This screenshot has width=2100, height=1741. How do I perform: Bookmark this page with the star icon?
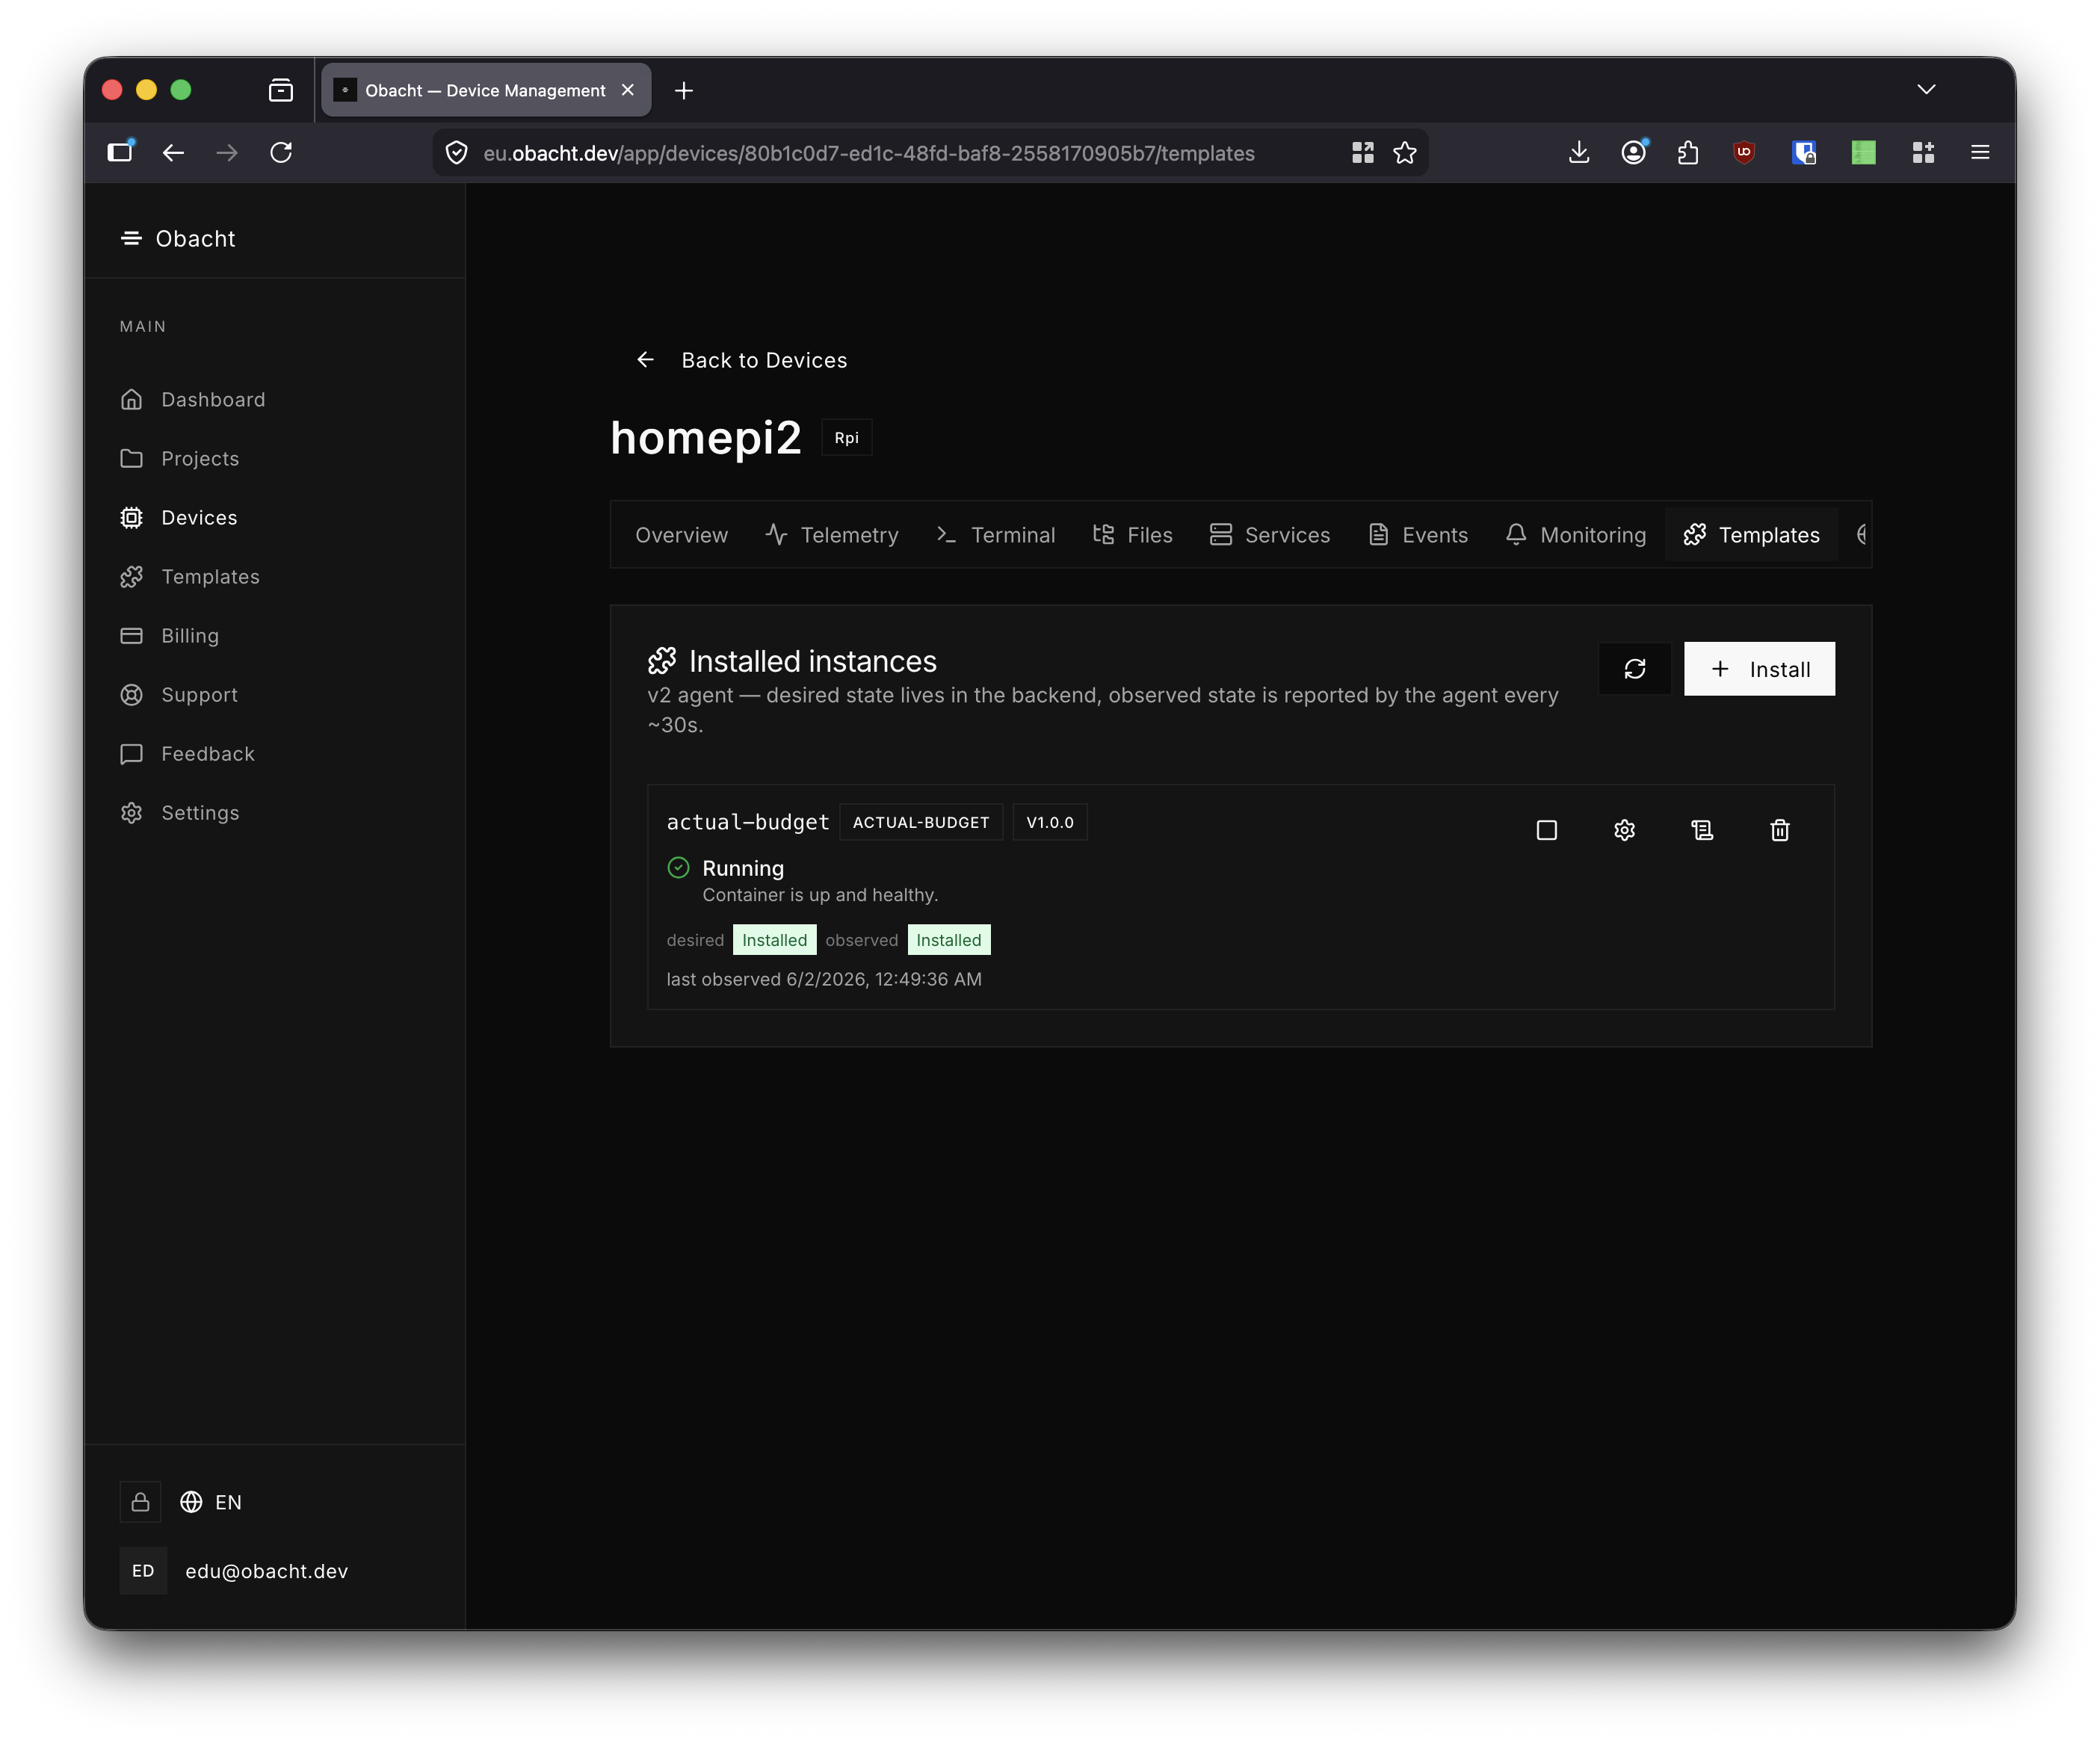coord(1404,153)
